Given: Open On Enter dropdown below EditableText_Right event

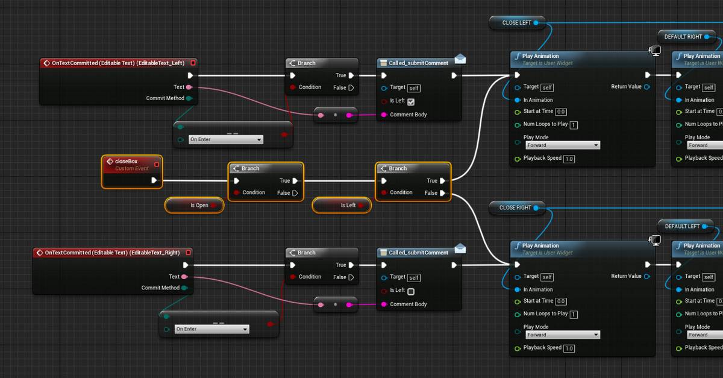Looking at the screenshot, I should tap(211, 329).
